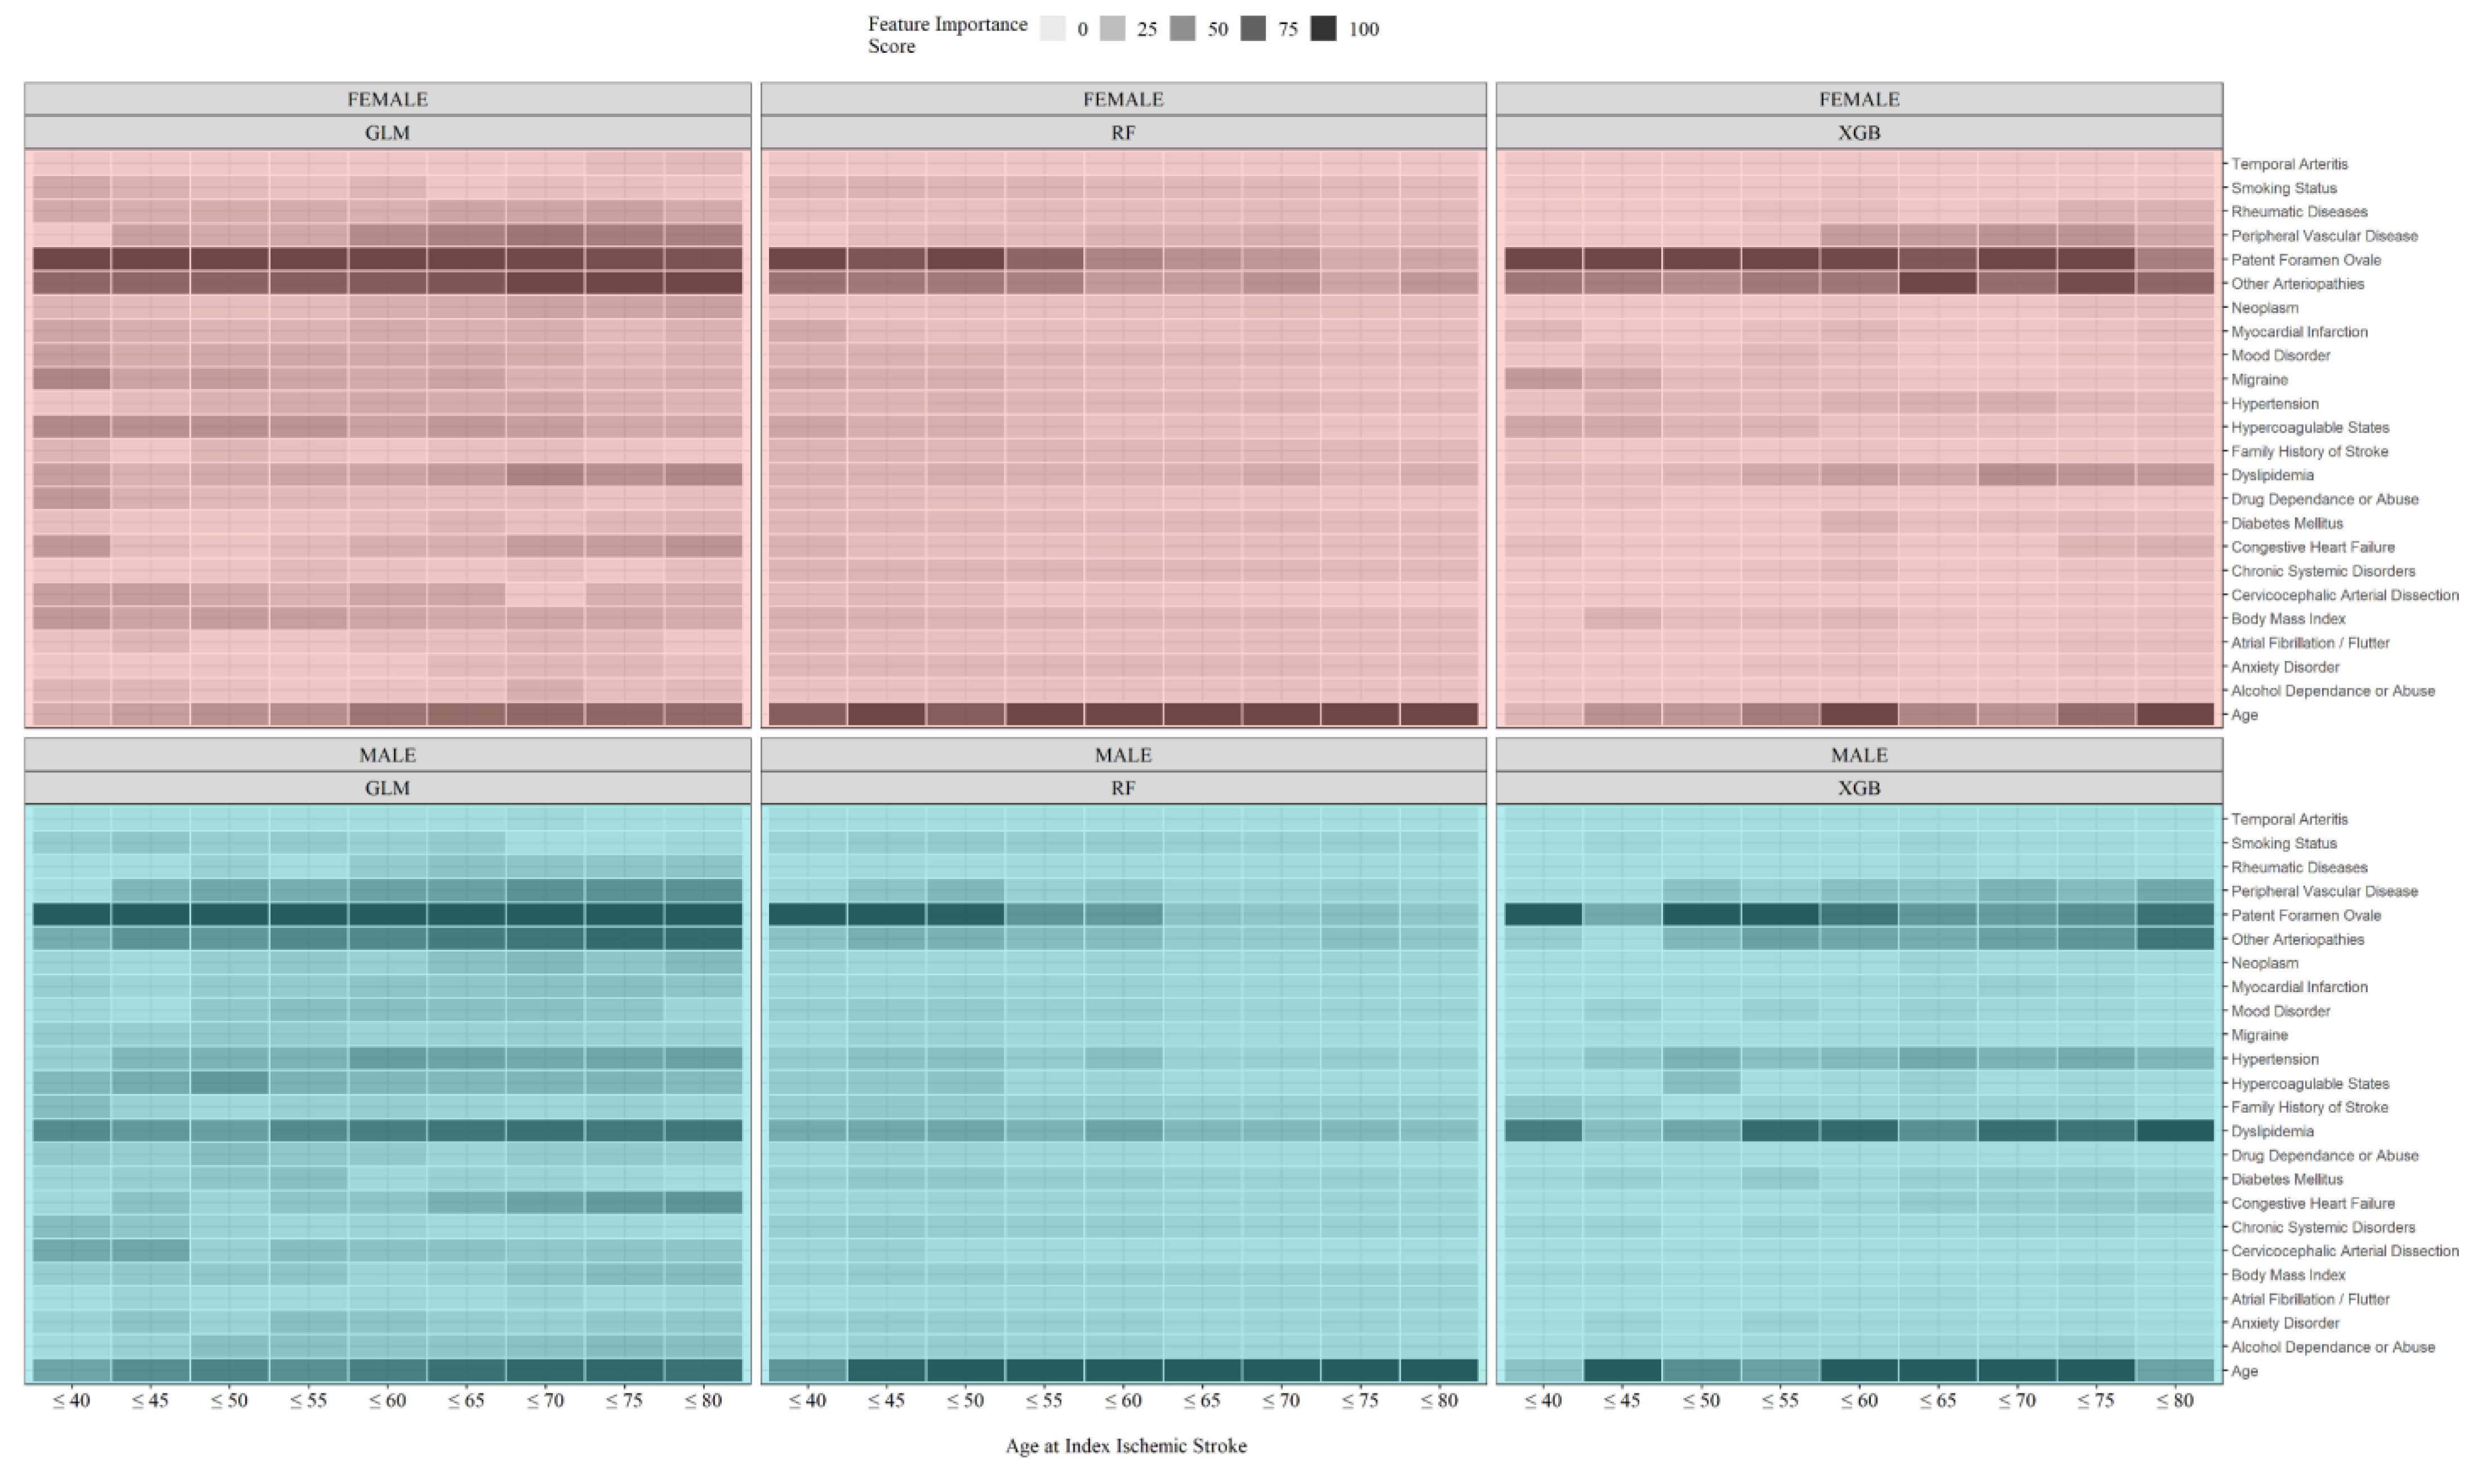Click the RF header in the male row

pos(1123,788)
